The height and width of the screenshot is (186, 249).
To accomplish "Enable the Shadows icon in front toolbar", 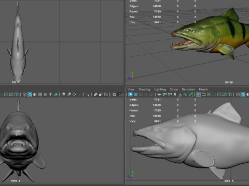I will (56, 95).
